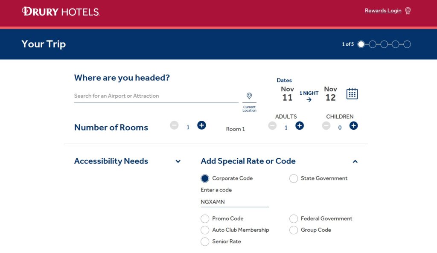Click the first step progress circle
Viewport: 437px width, 253px height.
point(361,44)
